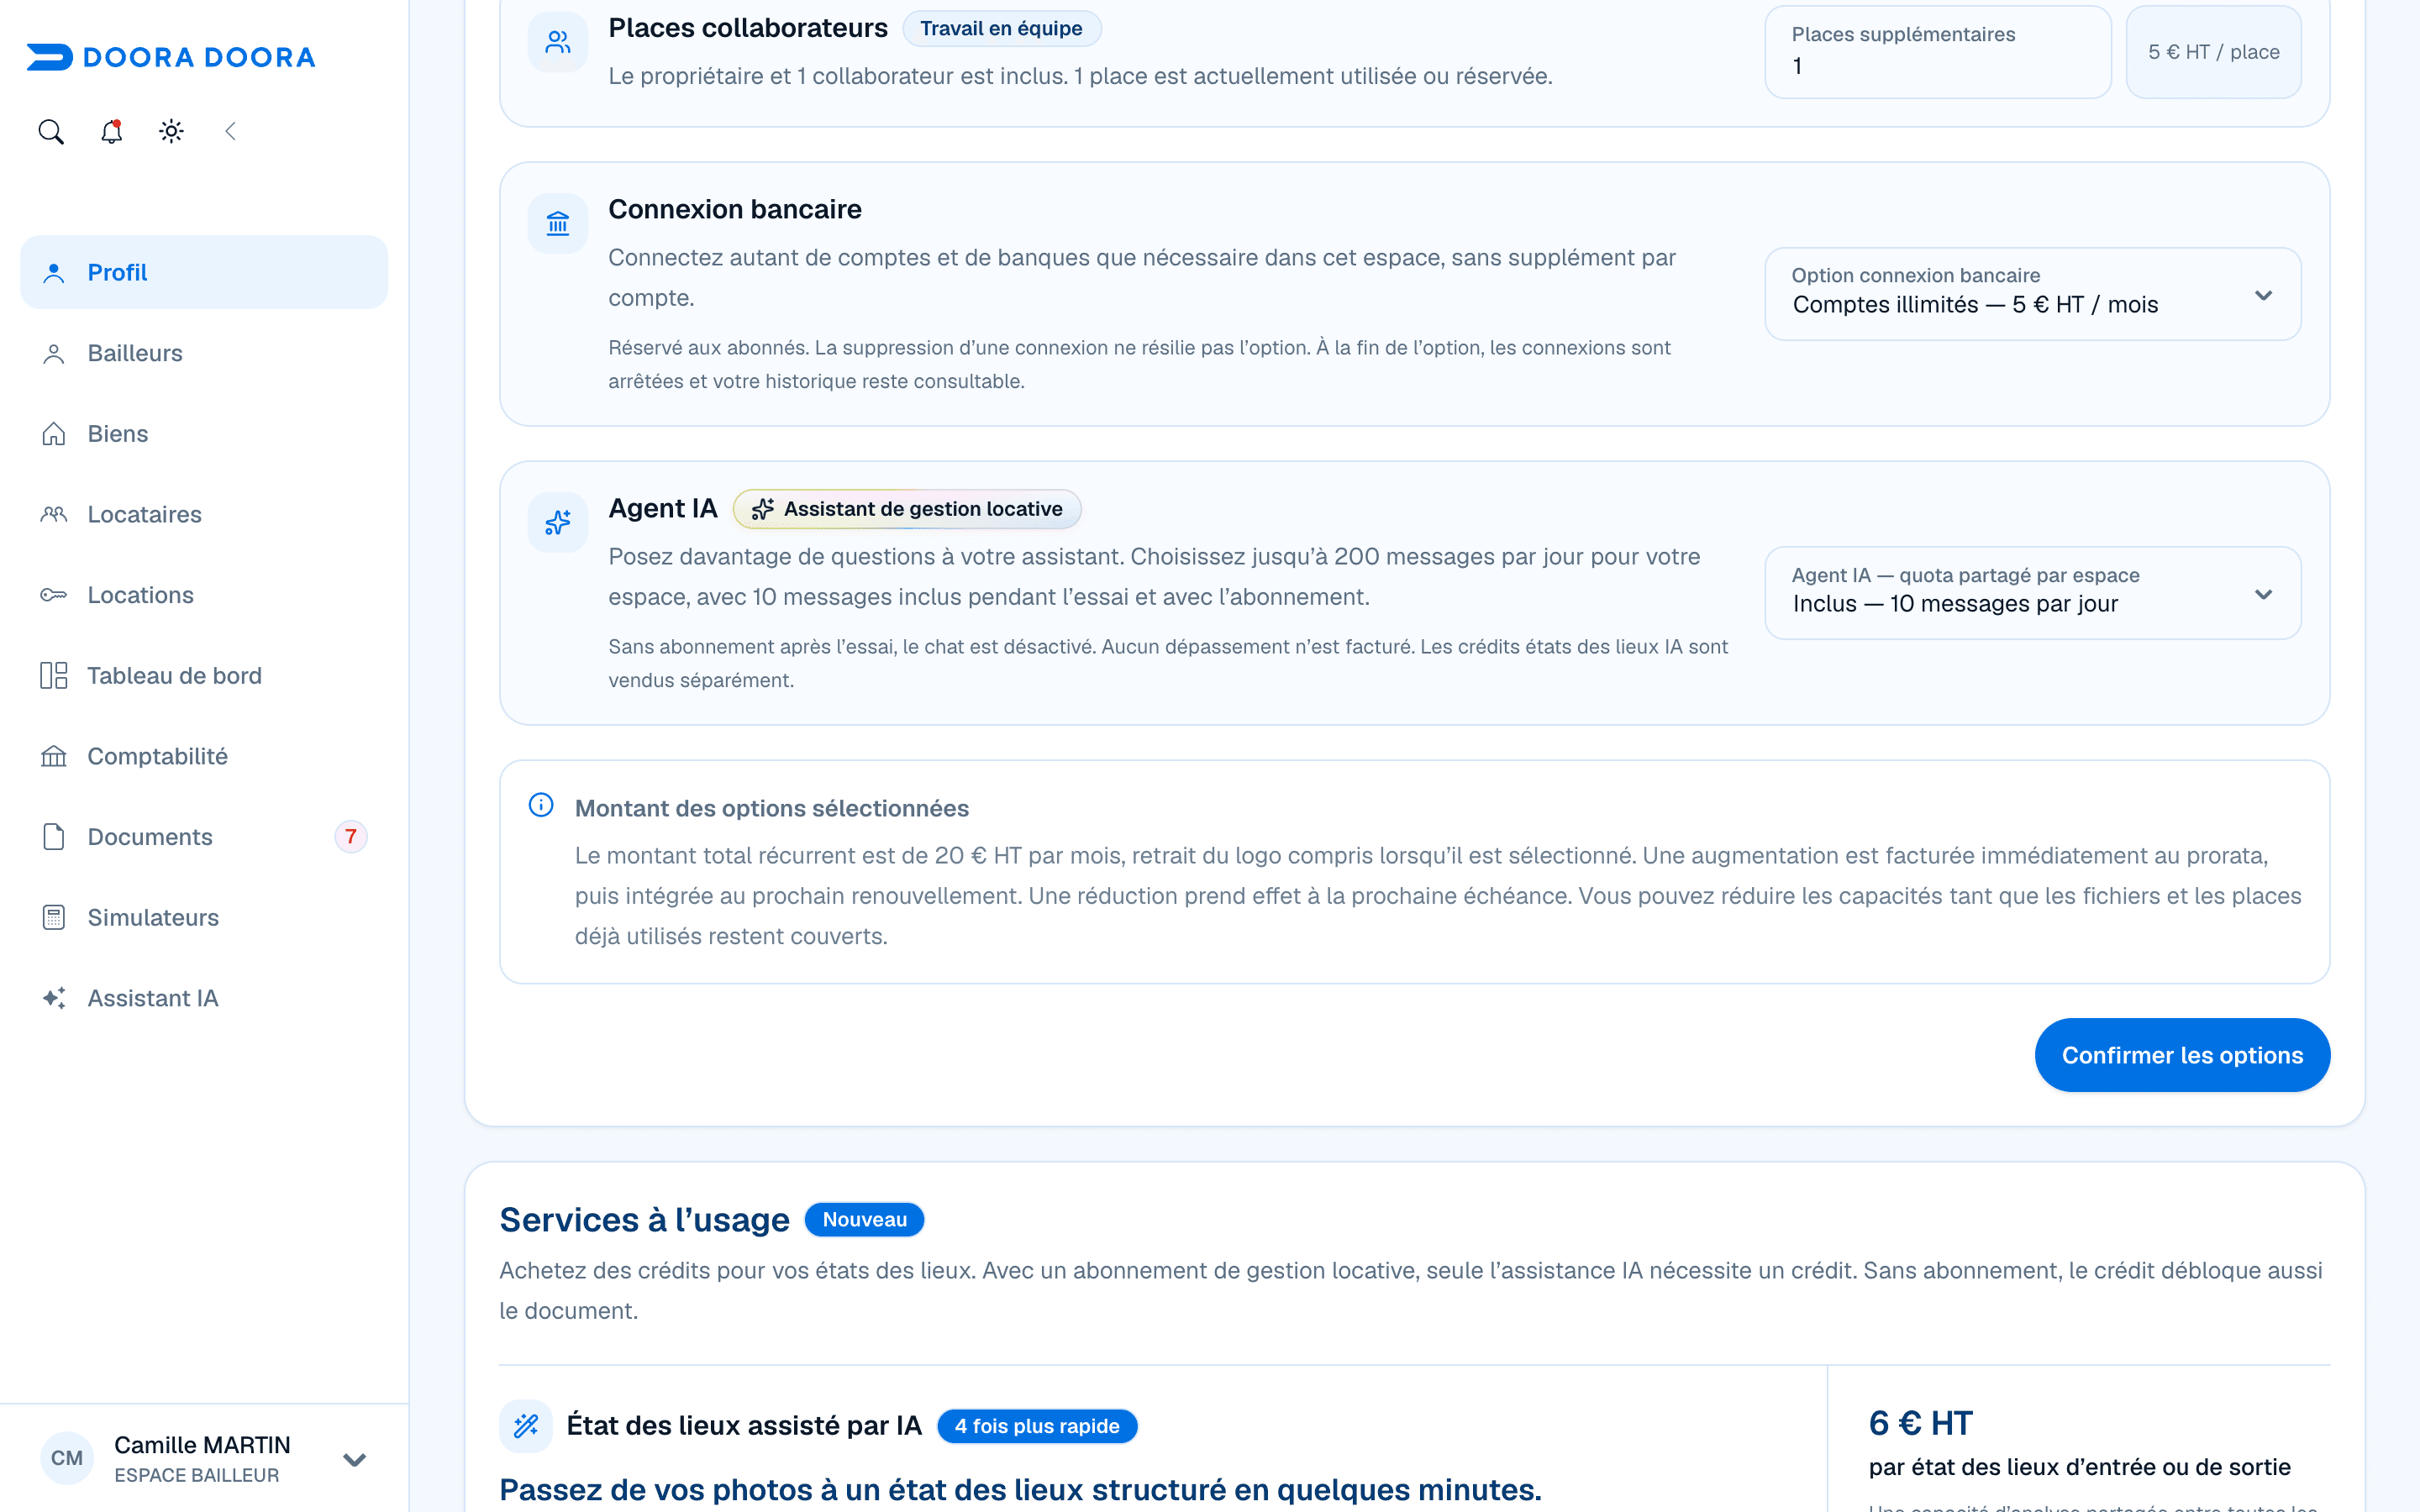Click the 4 fois plus rapide badge
Screen dimensions: 2420x1512
coord(1037,1426)
